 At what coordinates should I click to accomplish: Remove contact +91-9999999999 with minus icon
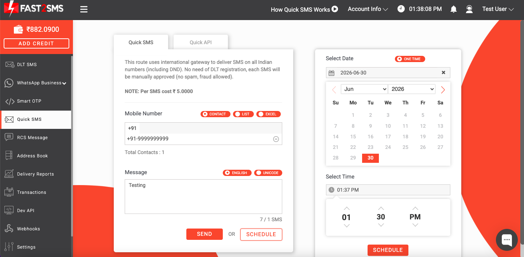click(276, 139)
